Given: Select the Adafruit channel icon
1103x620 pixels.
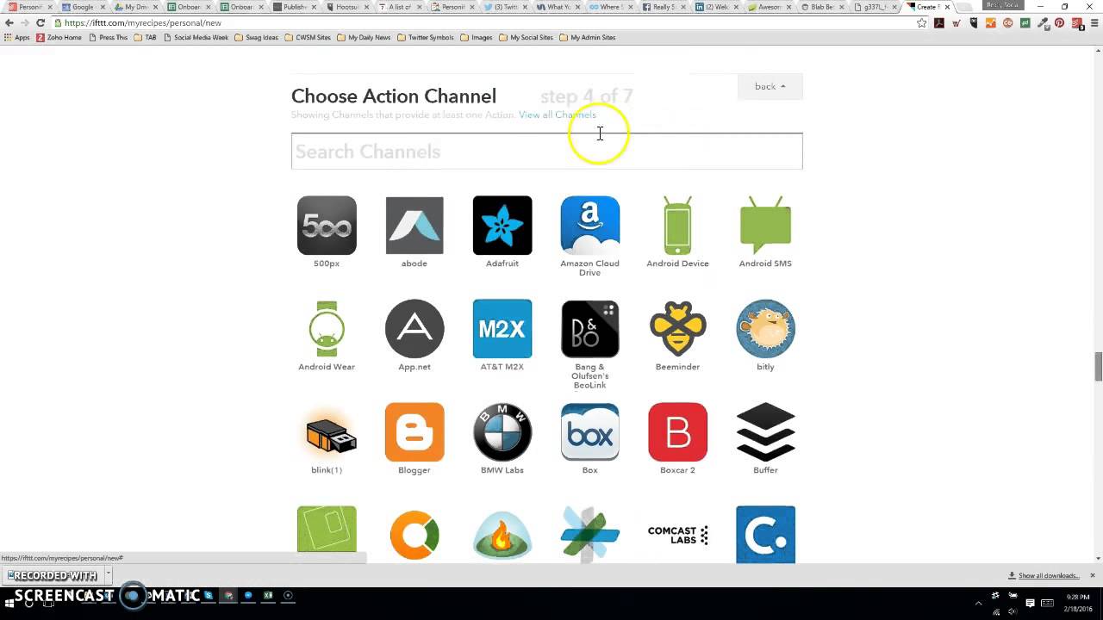Looking at the screenshot, I should click(x=502, y=226).
